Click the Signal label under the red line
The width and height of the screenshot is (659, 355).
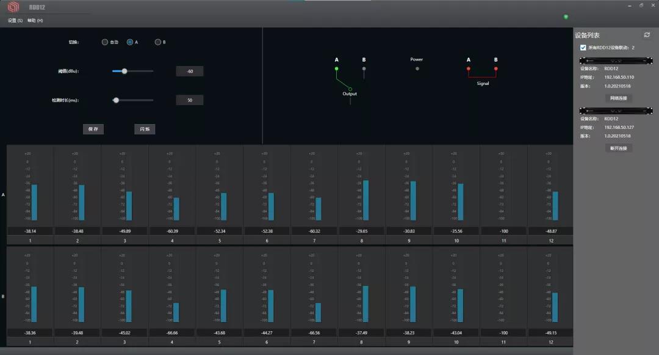pos(483,83)
